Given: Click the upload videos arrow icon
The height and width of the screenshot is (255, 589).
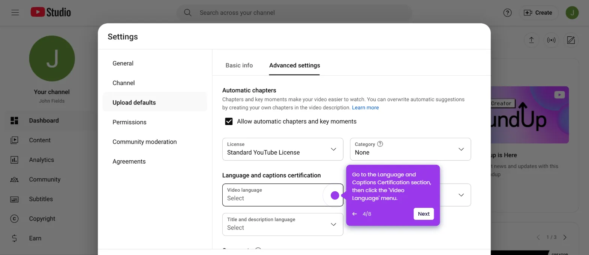Looking at the screenshot, I should (531, 40).
